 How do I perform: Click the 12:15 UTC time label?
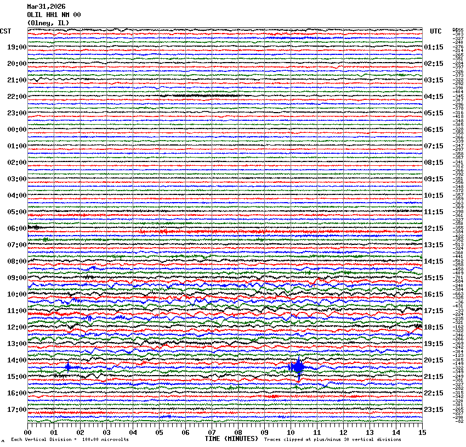(x=434, y=228)
